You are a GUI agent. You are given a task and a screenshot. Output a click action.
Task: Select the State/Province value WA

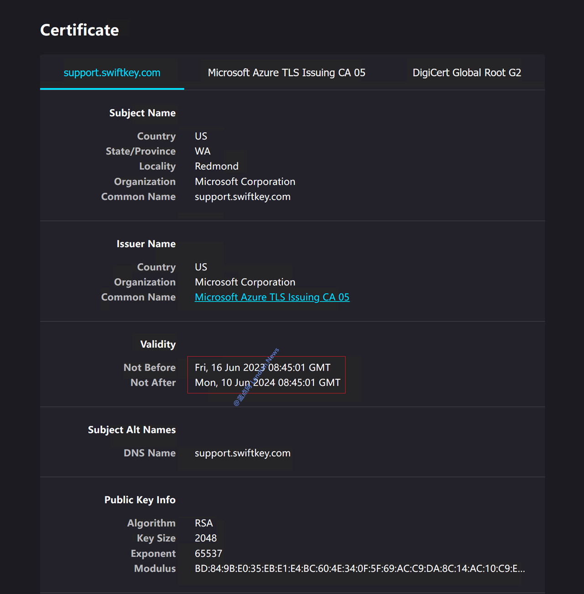coord(203,151)
